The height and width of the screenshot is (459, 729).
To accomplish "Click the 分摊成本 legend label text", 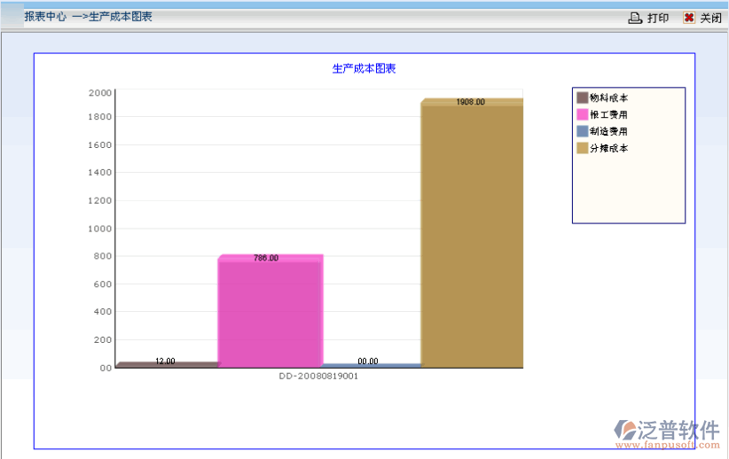I will tap(608, 148).
